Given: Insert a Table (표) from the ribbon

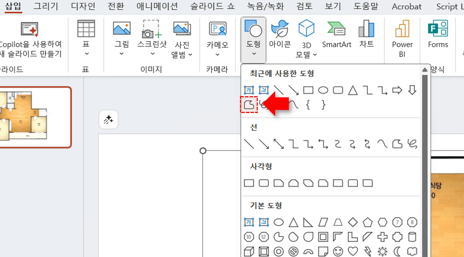Looking at the screenshot, I should coord(86,38).
